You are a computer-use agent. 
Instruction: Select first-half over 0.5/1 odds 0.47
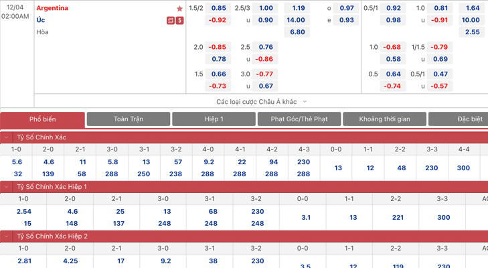440,74
